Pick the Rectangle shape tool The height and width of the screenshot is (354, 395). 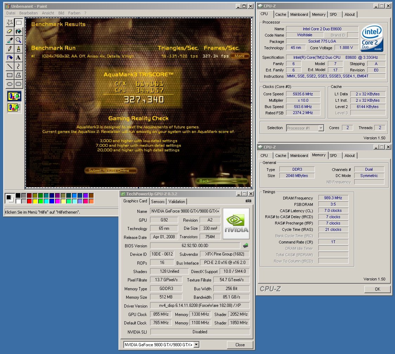coord(10,75)
